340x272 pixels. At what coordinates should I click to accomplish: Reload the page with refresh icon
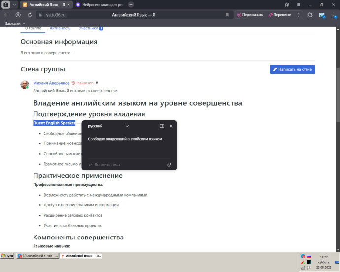[x=30, y=15]
